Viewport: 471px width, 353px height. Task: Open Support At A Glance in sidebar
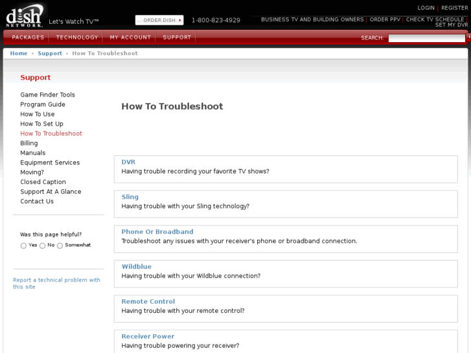(51, 192)
